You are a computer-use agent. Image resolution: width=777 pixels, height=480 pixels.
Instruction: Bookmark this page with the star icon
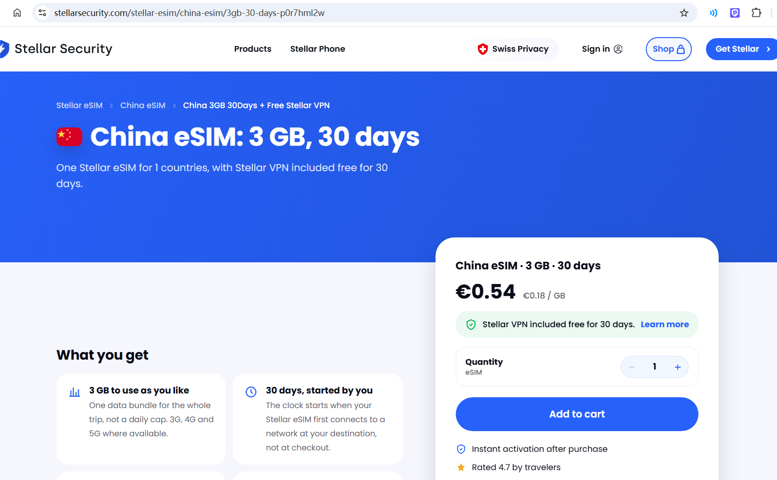click(x=684, y=13)
